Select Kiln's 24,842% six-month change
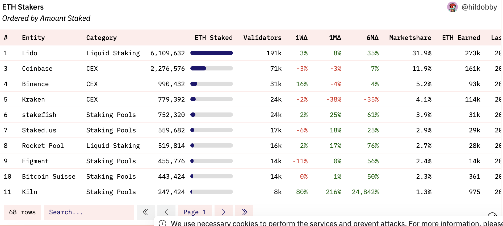Image resolution: width=503 pixels, height=226 pixels. [365, 192]
